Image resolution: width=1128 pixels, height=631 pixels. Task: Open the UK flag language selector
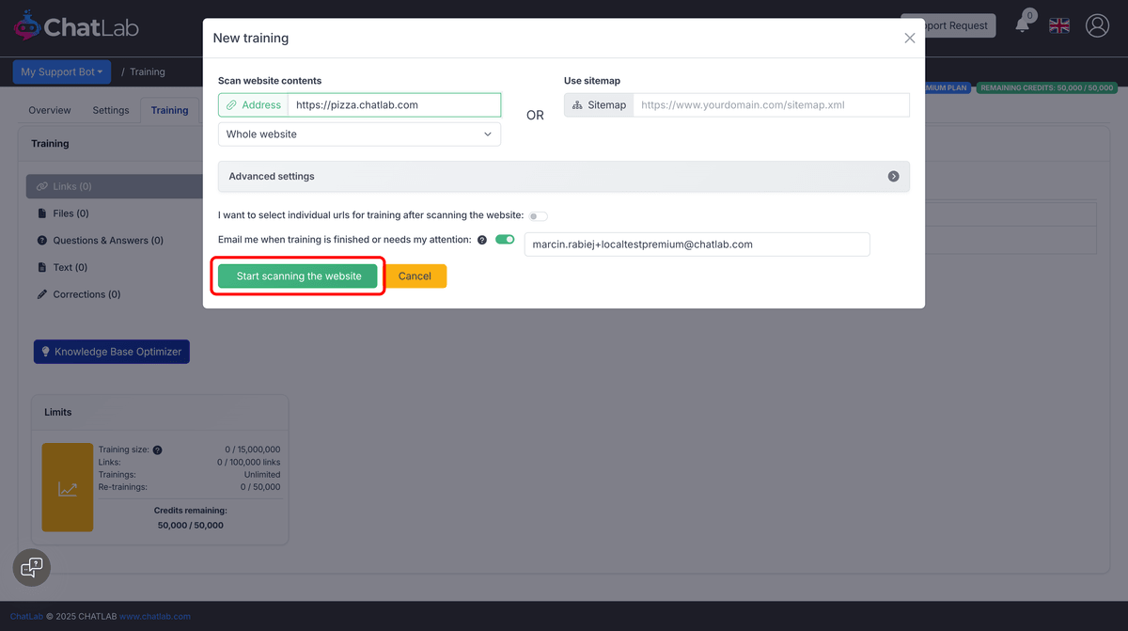[x=1058, y=25]
